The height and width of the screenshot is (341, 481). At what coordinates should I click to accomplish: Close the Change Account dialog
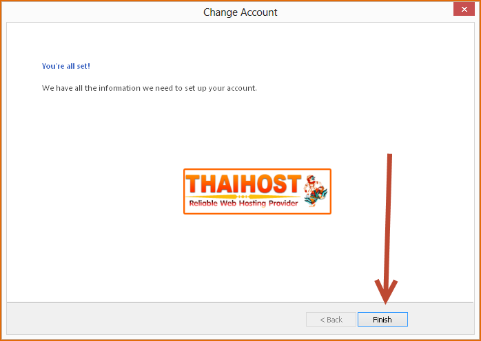point(464,10)
